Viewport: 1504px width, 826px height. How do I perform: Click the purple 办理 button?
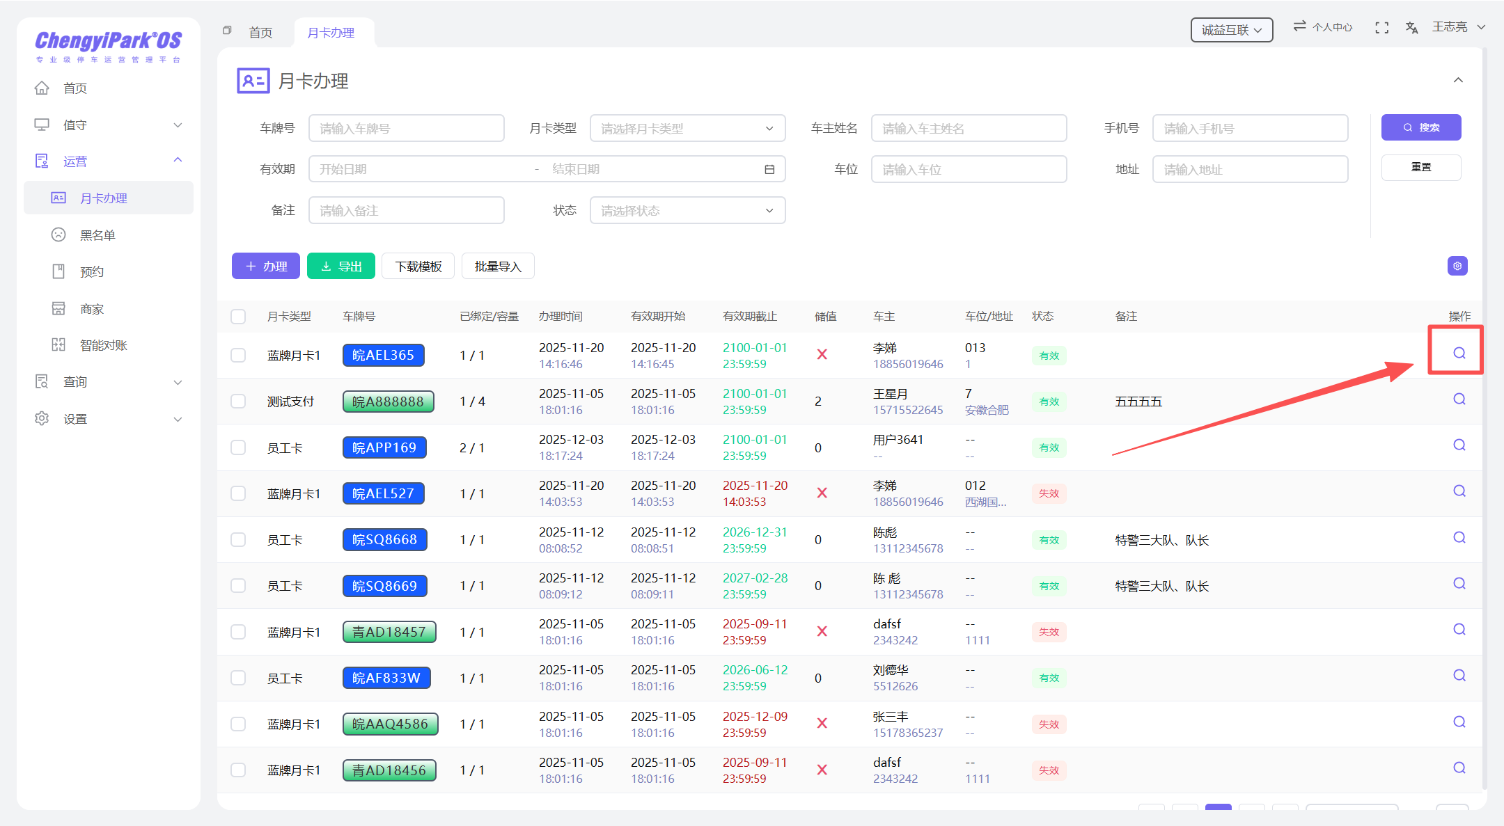pos(266,267)
